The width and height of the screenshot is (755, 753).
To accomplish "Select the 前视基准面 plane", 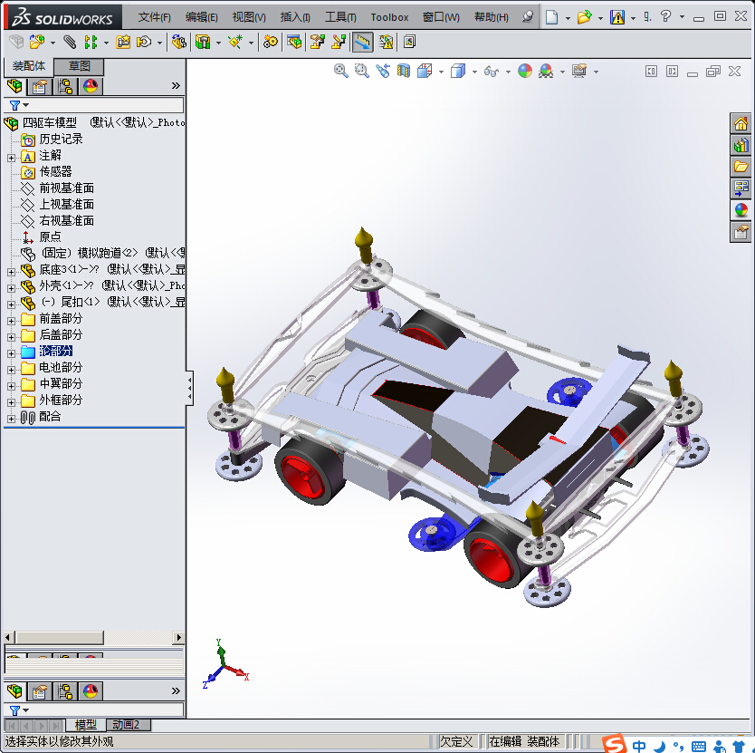I will point(66,188).
